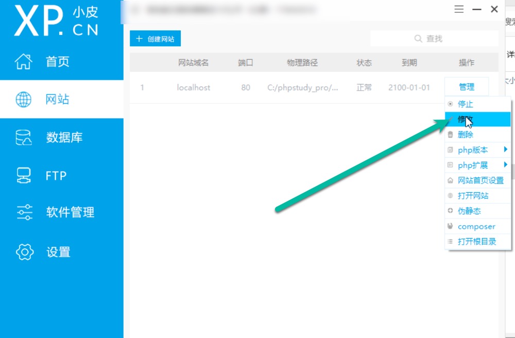Screen dimensions: 515x338
Task: Go to the 设置 sidebar label
Action: tap(58, 252)
